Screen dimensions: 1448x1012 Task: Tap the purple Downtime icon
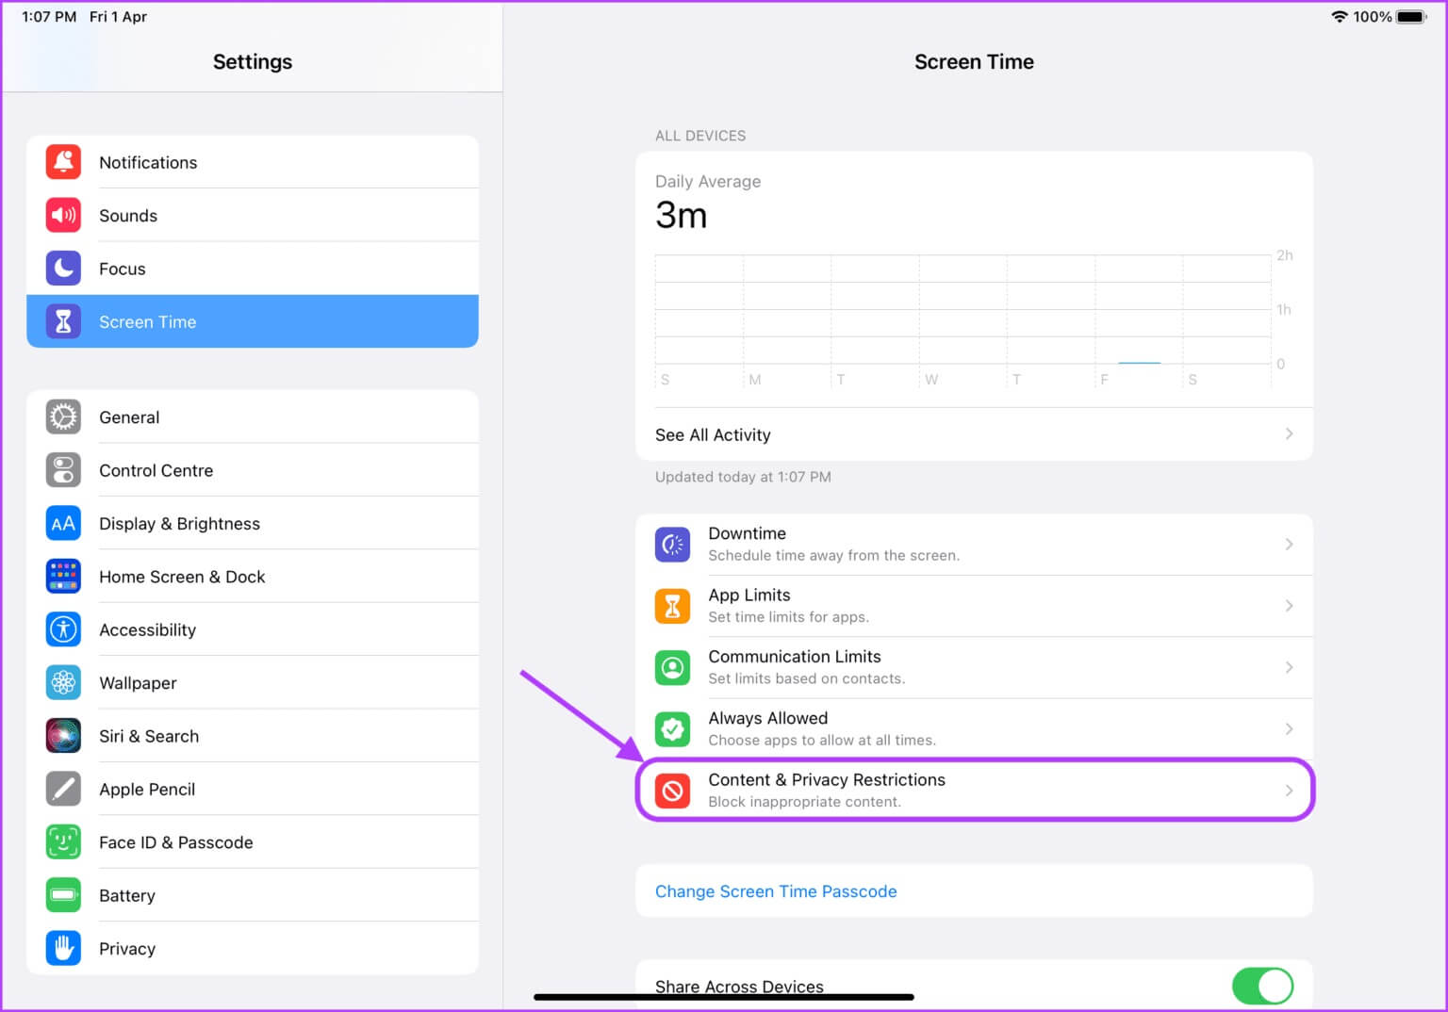point(672,545)
